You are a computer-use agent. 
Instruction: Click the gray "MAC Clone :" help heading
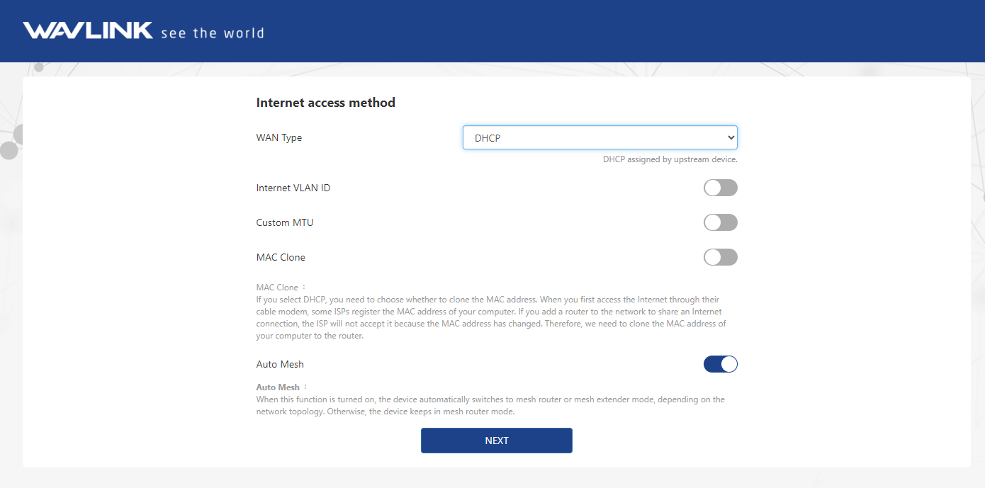coord(281,288)
